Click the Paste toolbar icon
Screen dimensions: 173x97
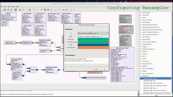(26, 10)
